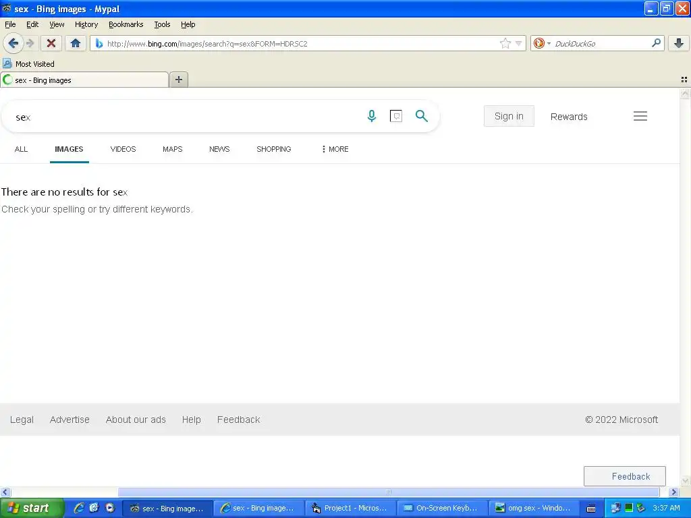This screenshot has height=518, width=691.
Task: Open the About our ads link
Action: click(x=135, y=420)
